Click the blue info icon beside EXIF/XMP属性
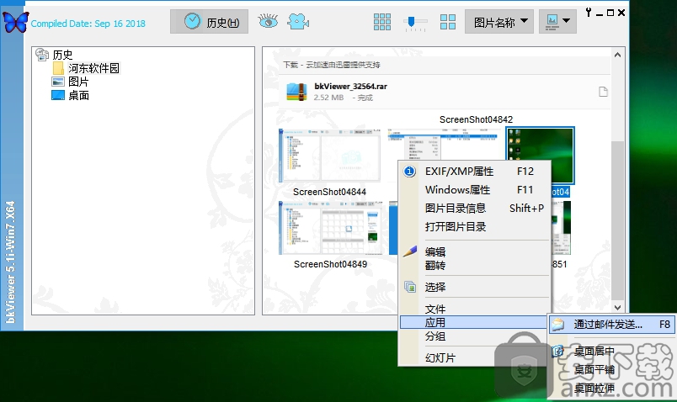The height and width of the screenshot is (402, 677). tap(409, 172)
